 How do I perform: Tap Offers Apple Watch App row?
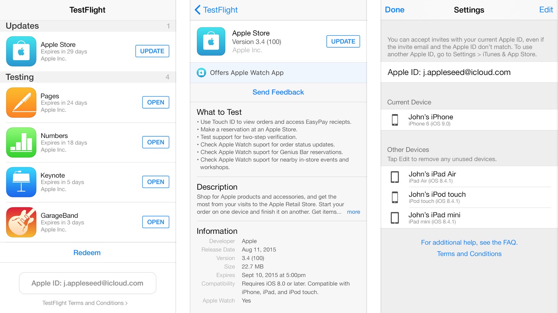pyautogui.click(x=278, y=73)
